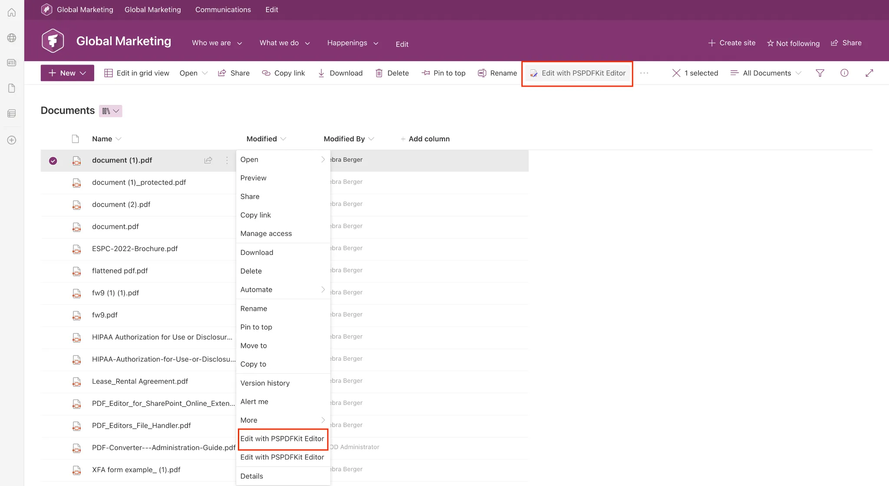Open the Who we are dropdown
This screenshot has width=889, height=486.
217,43
